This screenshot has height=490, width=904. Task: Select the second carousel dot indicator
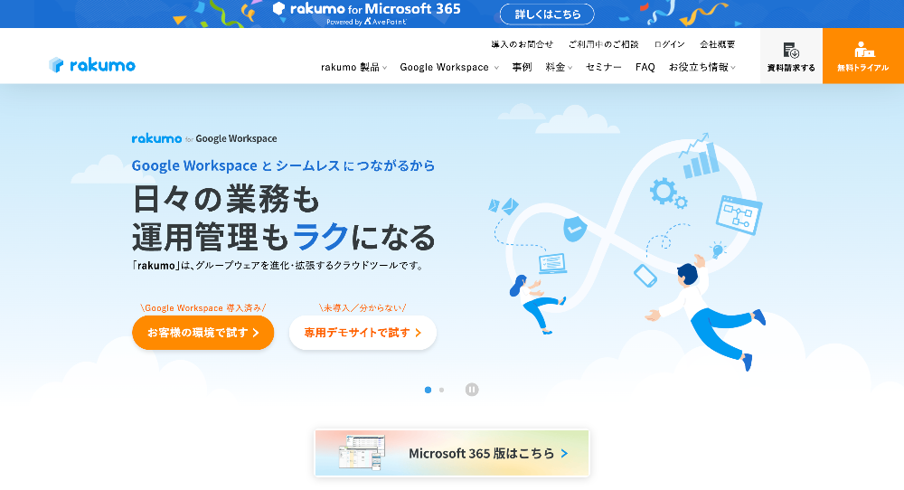click(x=441, y=390)
